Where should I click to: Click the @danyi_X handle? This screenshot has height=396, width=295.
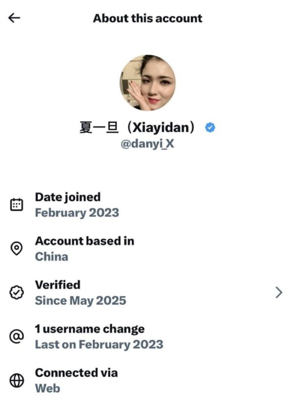click(147, 144)
